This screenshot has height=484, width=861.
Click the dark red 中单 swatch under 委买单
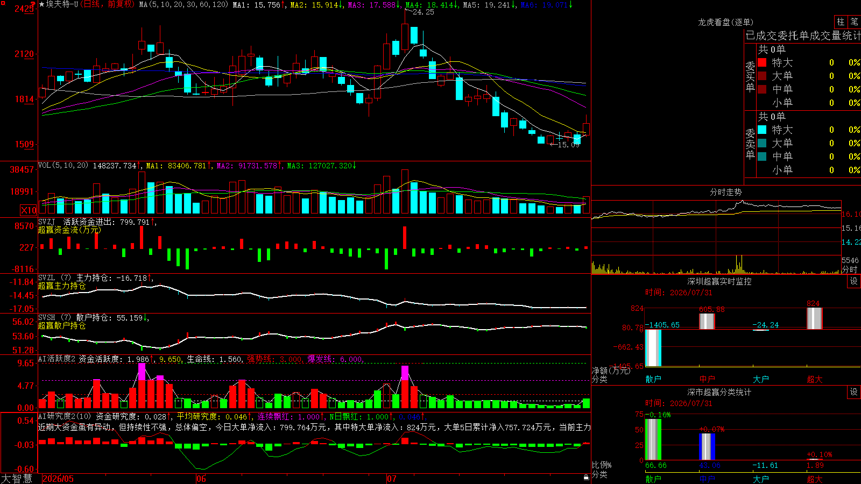pos(762,89)
